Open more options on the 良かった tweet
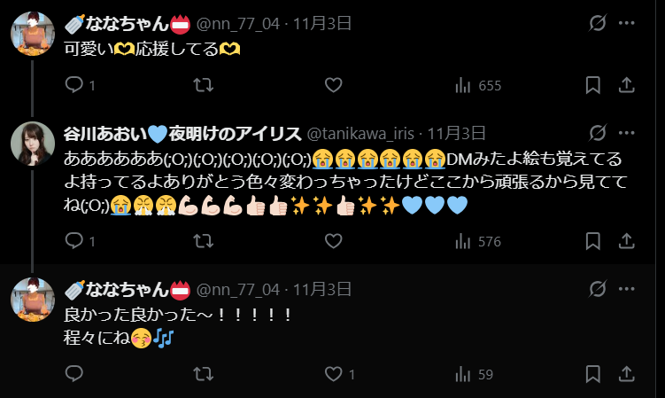665x398 pixels. pyautogui.click(x=626, y=289)
